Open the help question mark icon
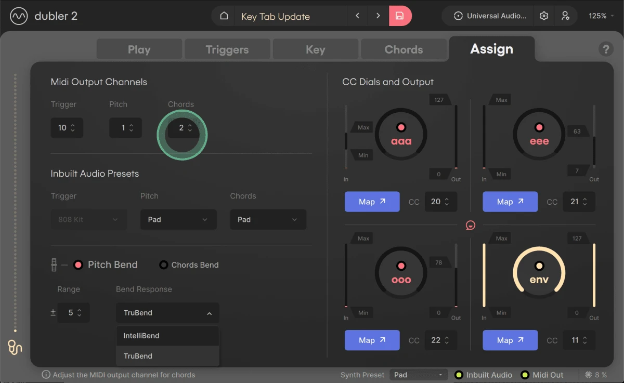Viewport: 624px width, 383px height. pos(605,49)
